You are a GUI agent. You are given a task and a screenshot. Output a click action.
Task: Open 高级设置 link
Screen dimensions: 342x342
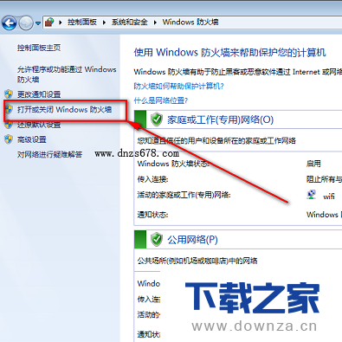tap(32, 139)
